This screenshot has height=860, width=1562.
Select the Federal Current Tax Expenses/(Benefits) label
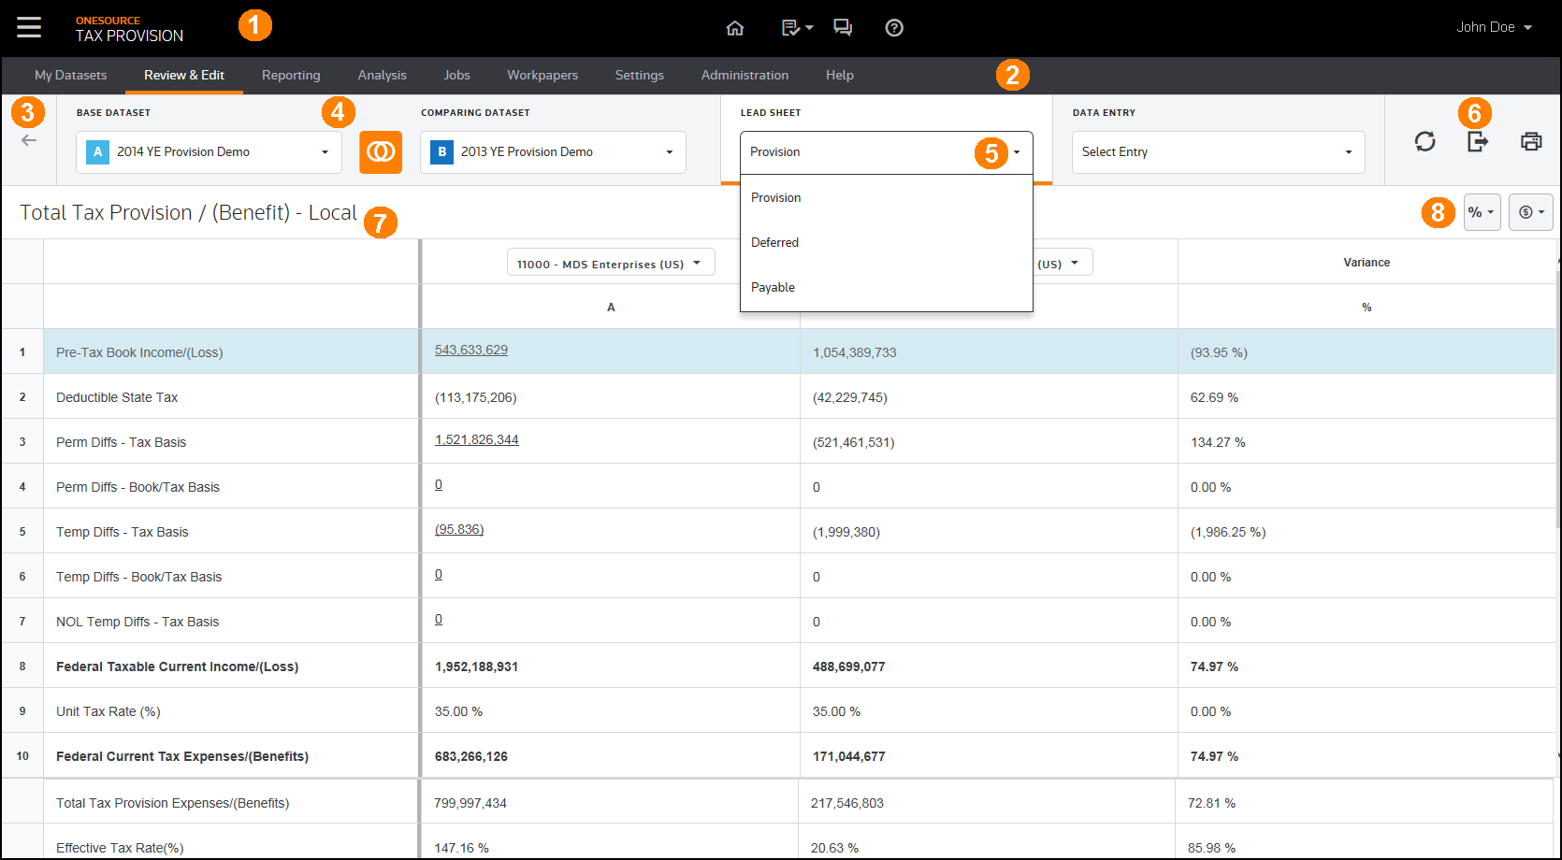(x=182, y=756)
